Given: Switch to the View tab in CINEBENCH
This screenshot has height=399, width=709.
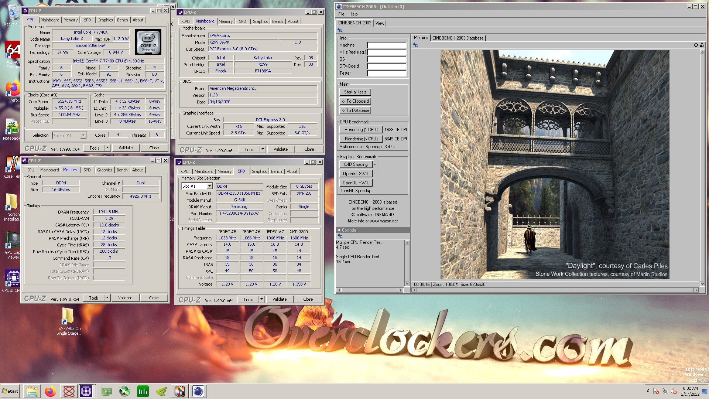Looking at the screenshot, I should (x=380, y=23).
